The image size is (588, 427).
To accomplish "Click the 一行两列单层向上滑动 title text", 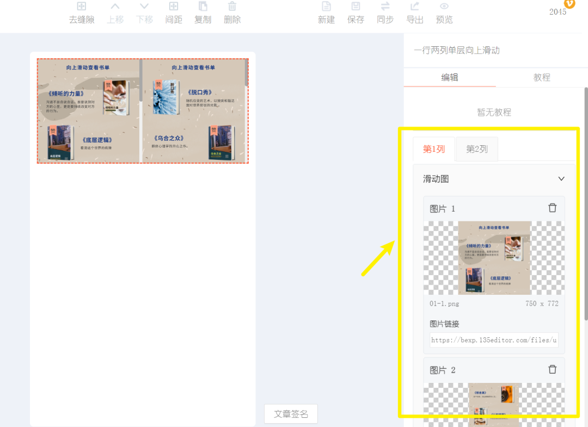I will (x=457, y=50).
